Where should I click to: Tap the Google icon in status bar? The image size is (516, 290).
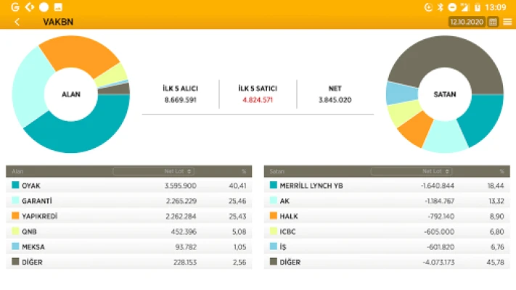coord(8,7)
